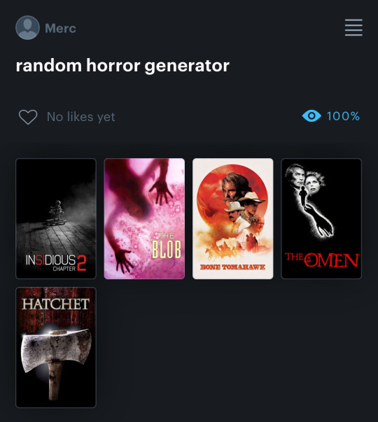
Task: Click the blue eye watched icon
Action: coord(311,116)
